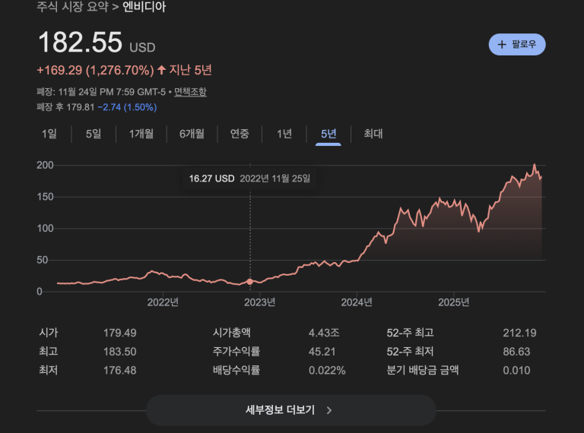Click the chart peak near 200

point(535,165)
